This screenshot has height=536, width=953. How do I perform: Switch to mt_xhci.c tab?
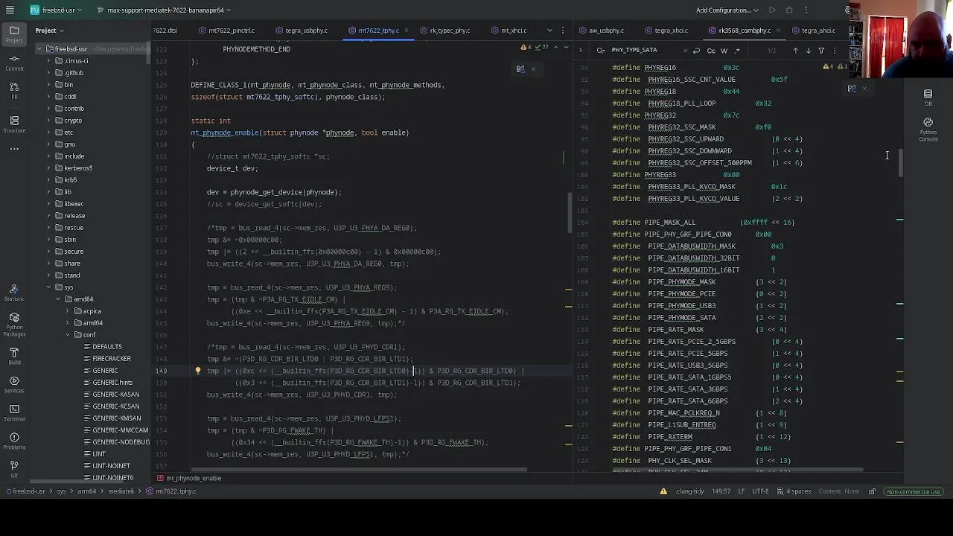tap(509, 31)
